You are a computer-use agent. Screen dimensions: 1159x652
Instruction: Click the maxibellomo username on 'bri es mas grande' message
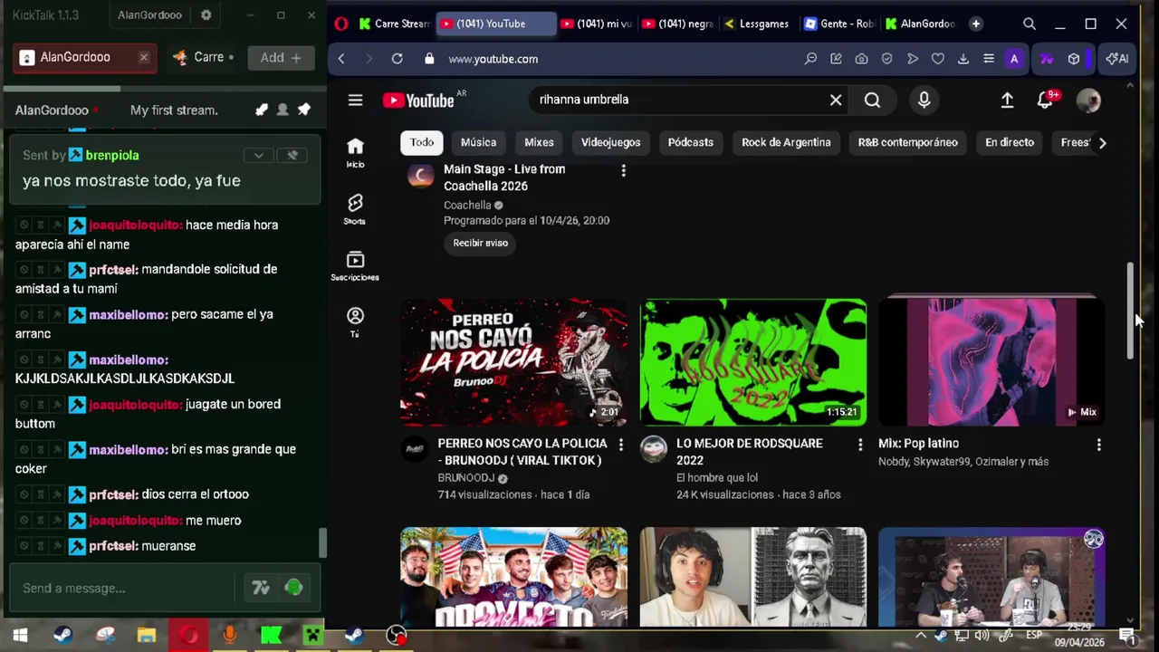point(129,449)
